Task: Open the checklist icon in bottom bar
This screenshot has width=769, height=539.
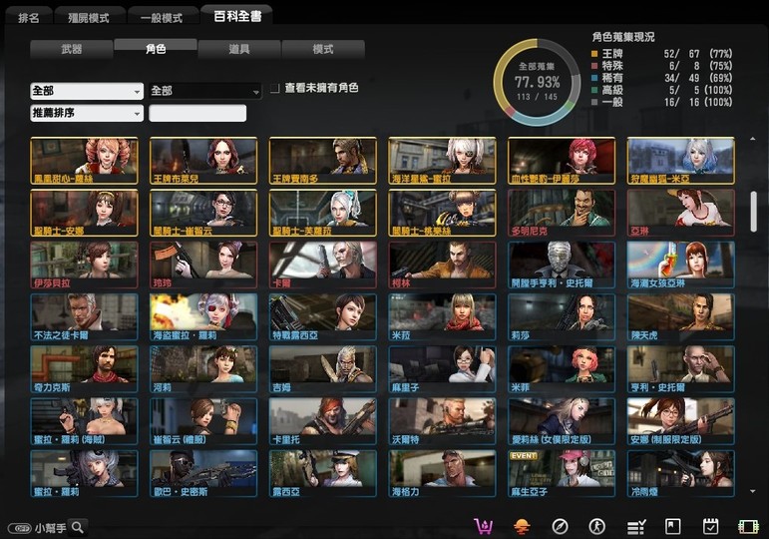Action: [635, 526]
